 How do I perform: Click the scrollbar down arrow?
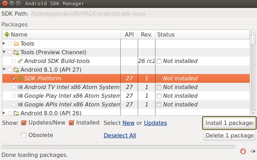click(x=253, y=113)
